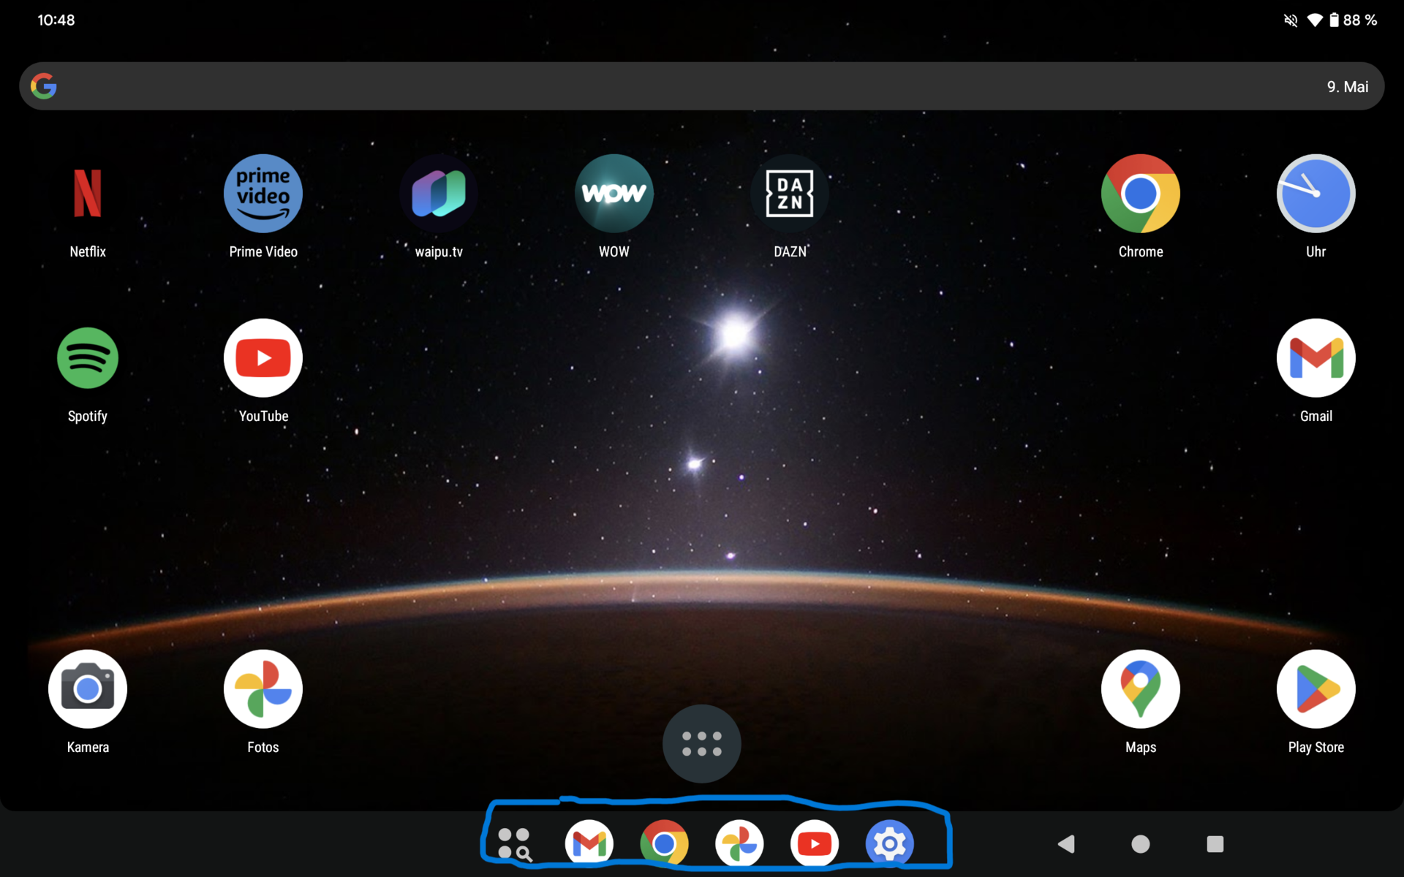Screen dimensions: 1404x877
Task: Open Settings from the taskbar
Action: [889, 844]
